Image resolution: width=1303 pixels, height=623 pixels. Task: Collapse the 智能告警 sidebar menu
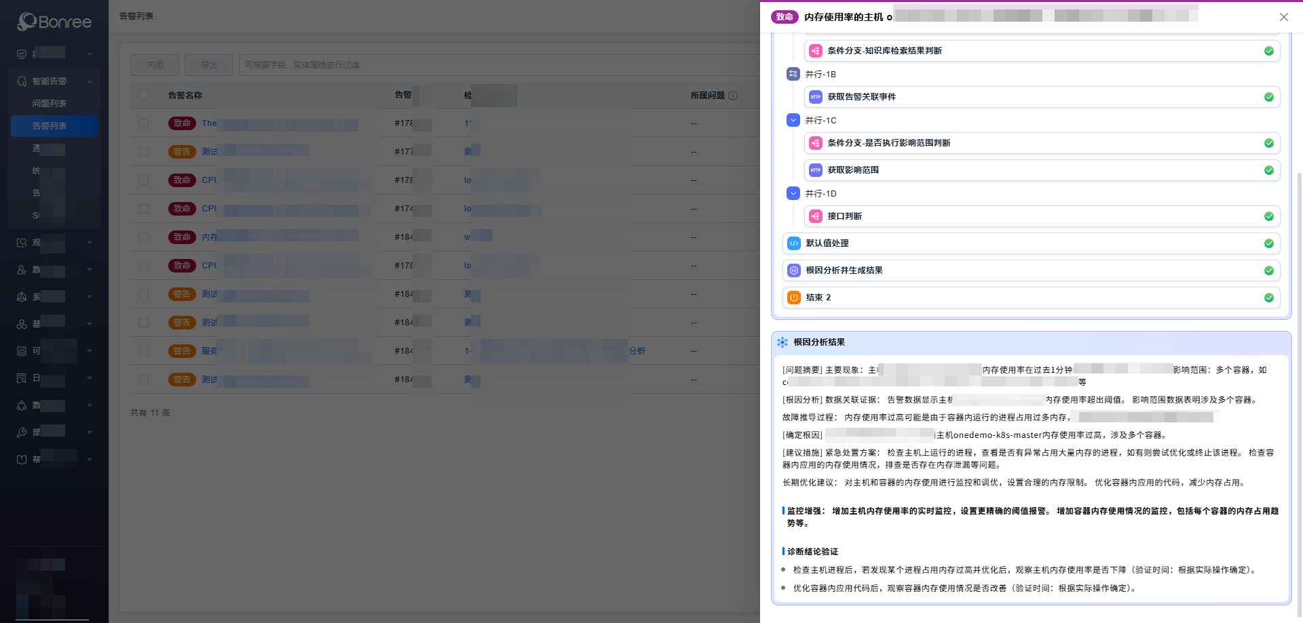click(x=90, y=81)
